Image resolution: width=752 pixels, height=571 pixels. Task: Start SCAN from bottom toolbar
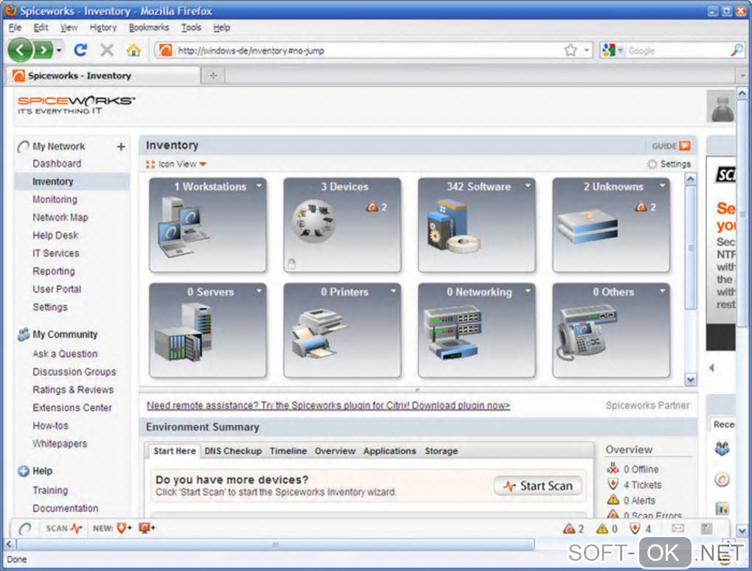[x=64, y=528]
